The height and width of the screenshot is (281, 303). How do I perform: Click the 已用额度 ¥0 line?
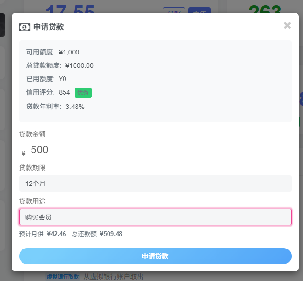coord(46,79)
